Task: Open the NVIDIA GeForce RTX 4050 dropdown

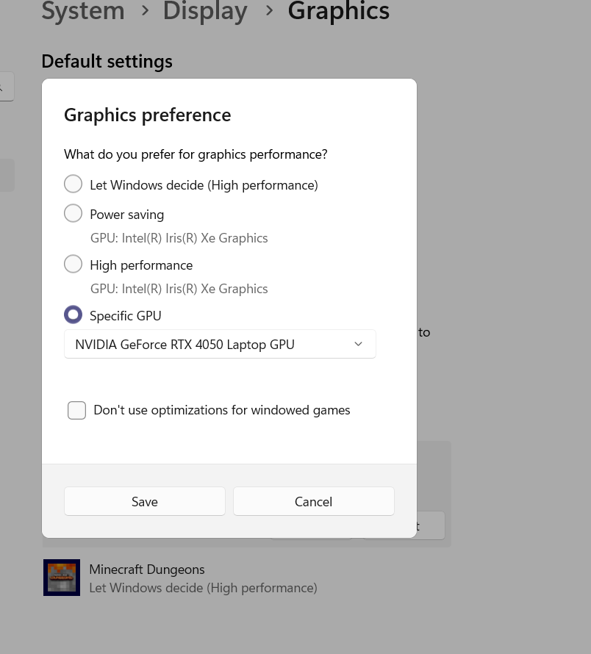Action: (x=219, y=344)
